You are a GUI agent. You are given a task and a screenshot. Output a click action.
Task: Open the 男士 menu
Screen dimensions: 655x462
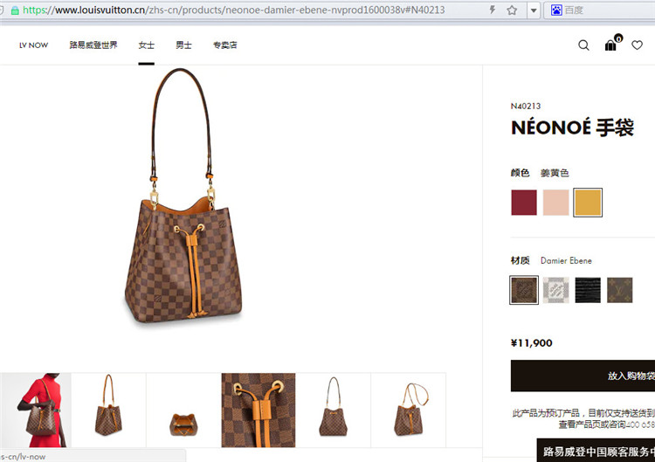point(183,45)
